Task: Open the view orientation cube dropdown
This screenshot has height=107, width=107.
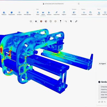Action: point(31,21)
